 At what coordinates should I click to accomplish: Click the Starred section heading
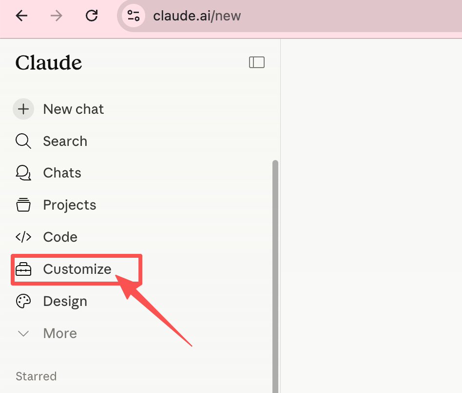click(36, 376)
